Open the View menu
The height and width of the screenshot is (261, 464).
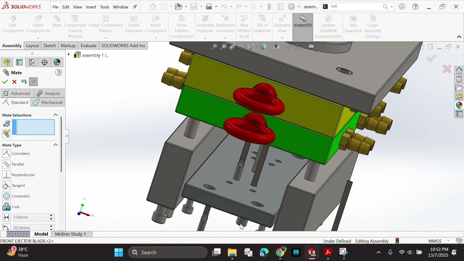tap(78, 7)
